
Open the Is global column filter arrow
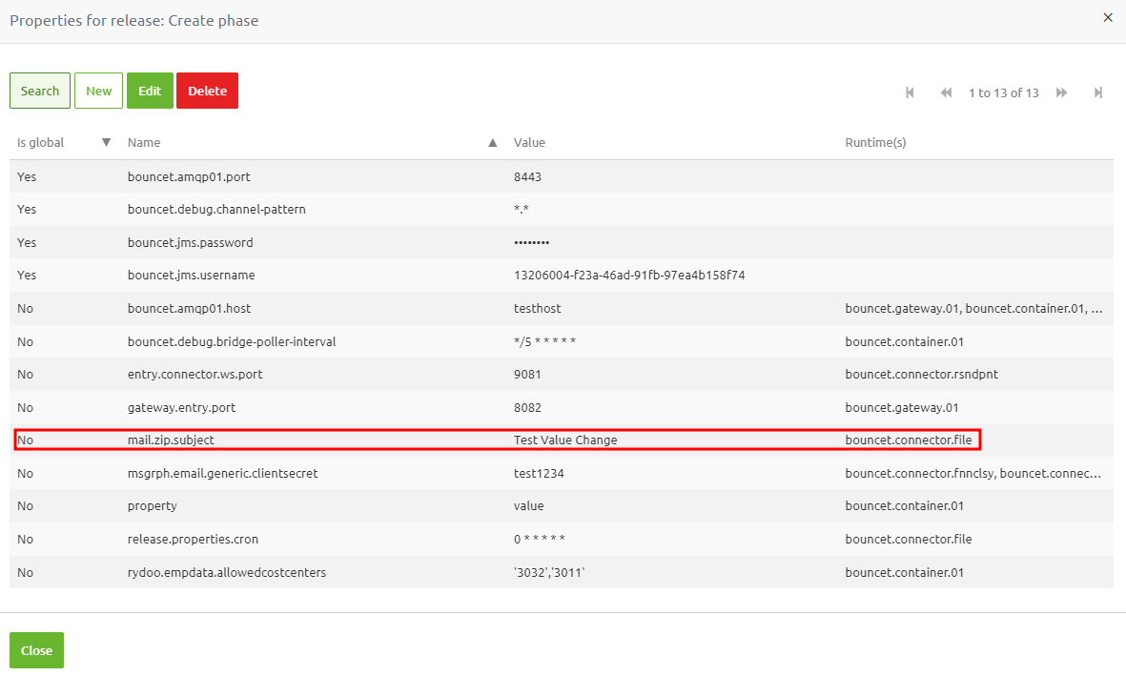pos(105,141)
